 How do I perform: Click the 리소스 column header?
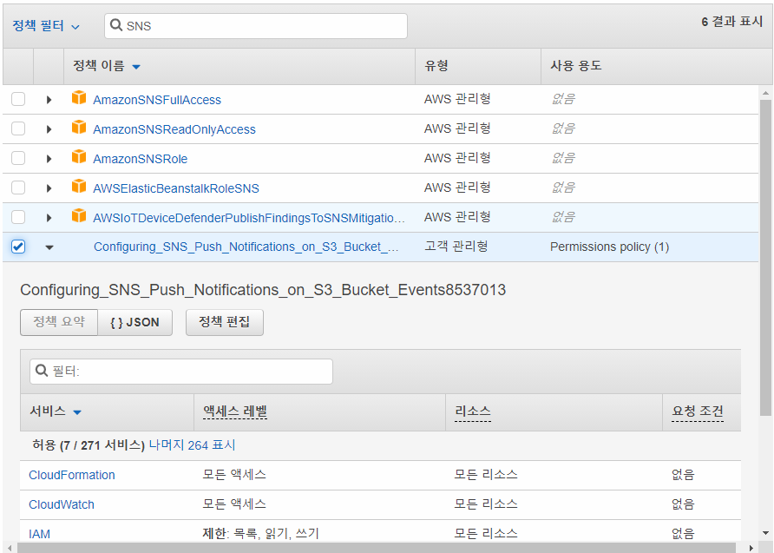tap(473, 411)
